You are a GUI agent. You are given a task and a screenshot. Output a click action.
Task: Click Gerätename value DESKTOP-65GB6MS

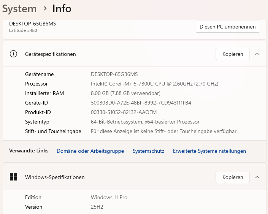point(114,74)
